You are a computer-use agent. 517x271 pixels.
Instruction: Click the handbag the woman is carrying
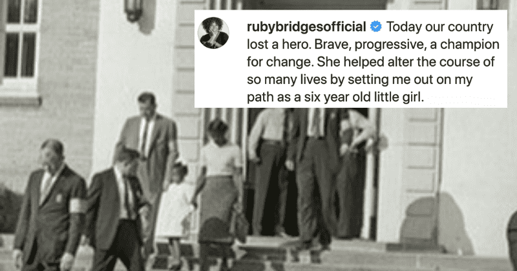click(241, 224)
